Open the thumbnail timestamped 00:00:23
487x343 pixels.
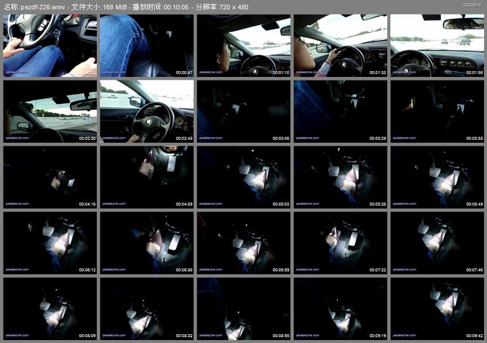(50, 46)
